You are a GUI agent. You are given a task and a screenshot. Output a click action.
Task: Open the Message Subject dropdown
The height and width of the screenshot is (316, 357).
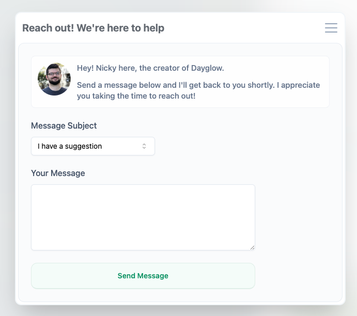93,146
